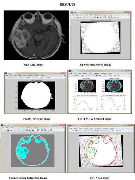Select Pan hand tool in Figure 1 toolbar

point(92,17)
